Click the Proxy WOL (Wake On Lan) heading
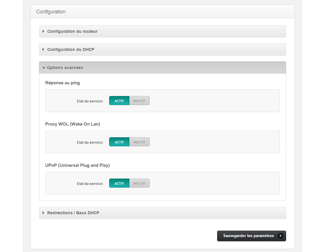 72,124
